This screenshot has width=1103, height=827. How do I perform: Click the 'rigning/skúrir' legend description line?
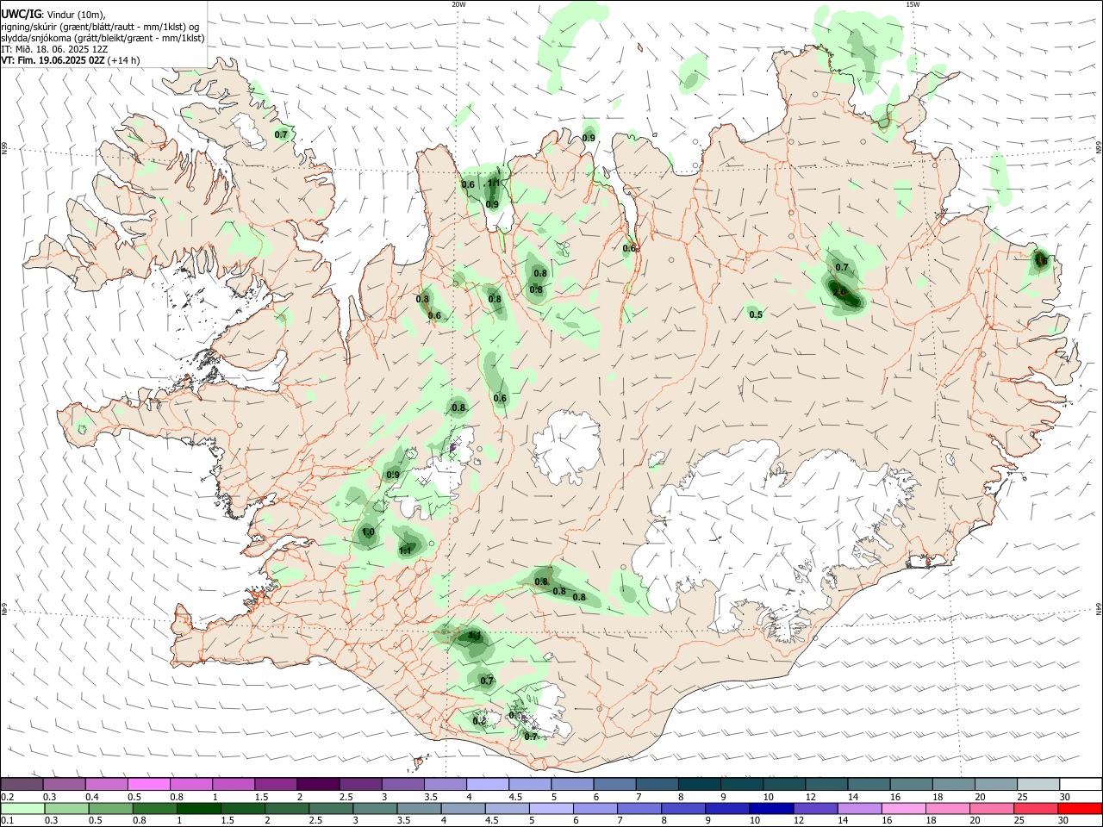point(99,26)
